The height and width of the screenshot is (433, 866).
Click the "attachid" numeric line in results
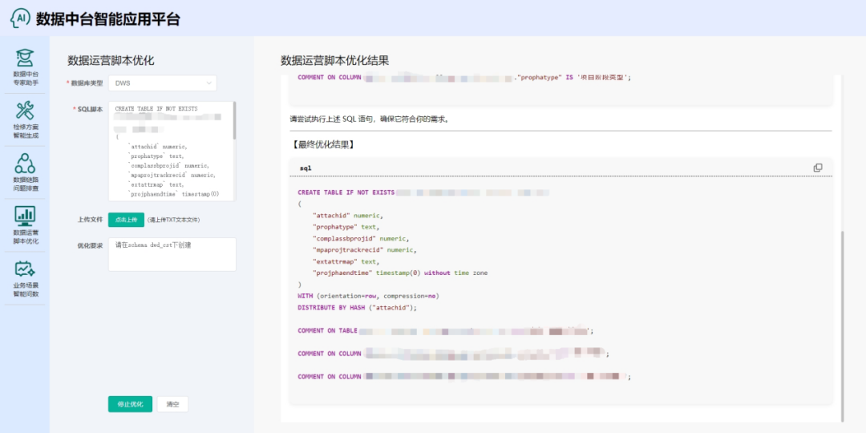click(x=347, y=216)
